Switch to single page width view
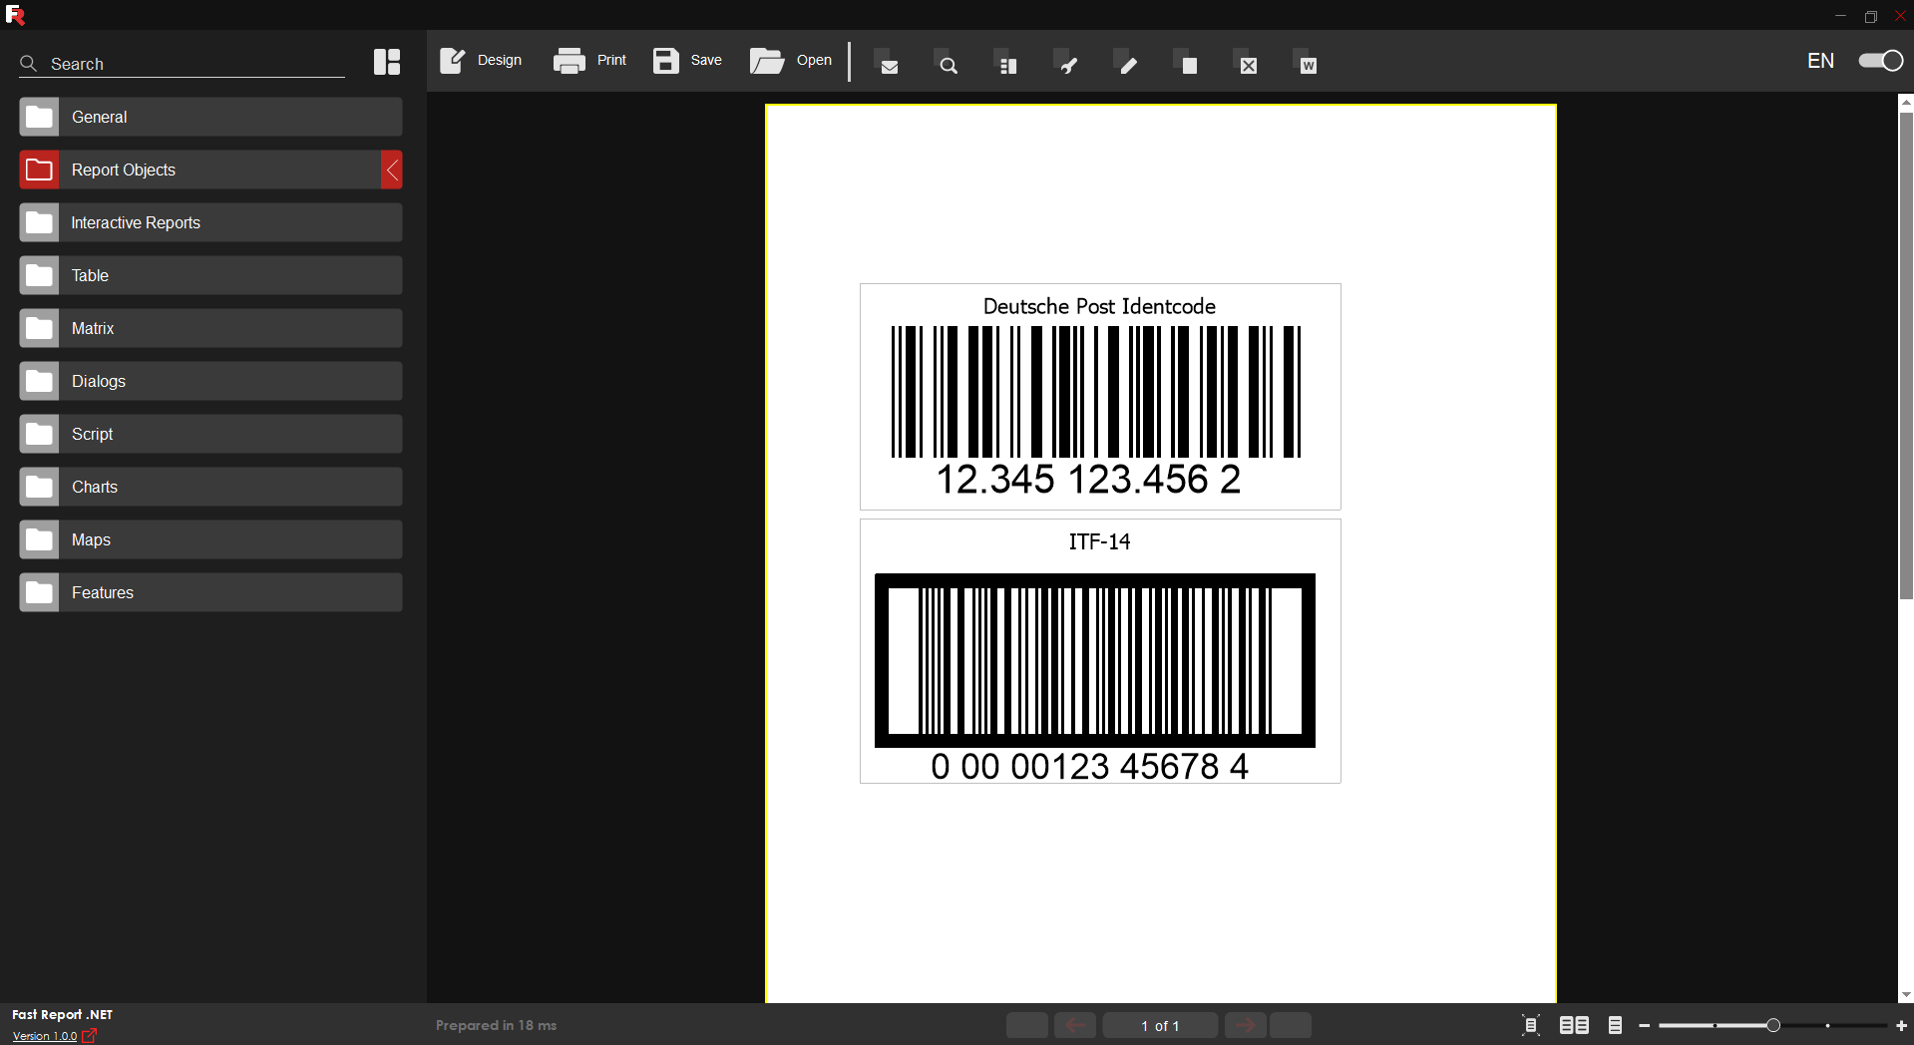The width and height of the screenshot is (1914, 1045). click(x=1616, y=1025)
